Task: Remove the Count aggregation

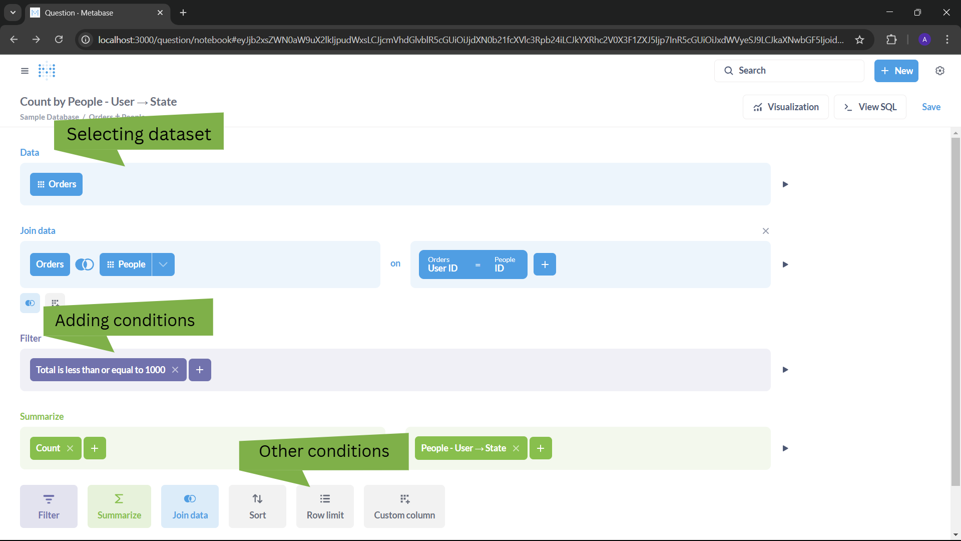Action: tap(70, 448)
